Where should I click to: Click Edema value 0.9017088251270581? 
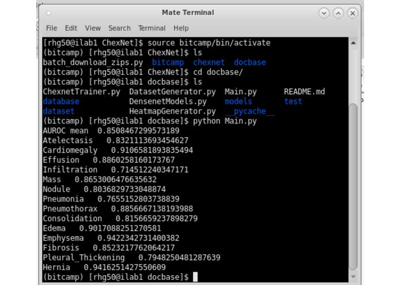point(120,228)
